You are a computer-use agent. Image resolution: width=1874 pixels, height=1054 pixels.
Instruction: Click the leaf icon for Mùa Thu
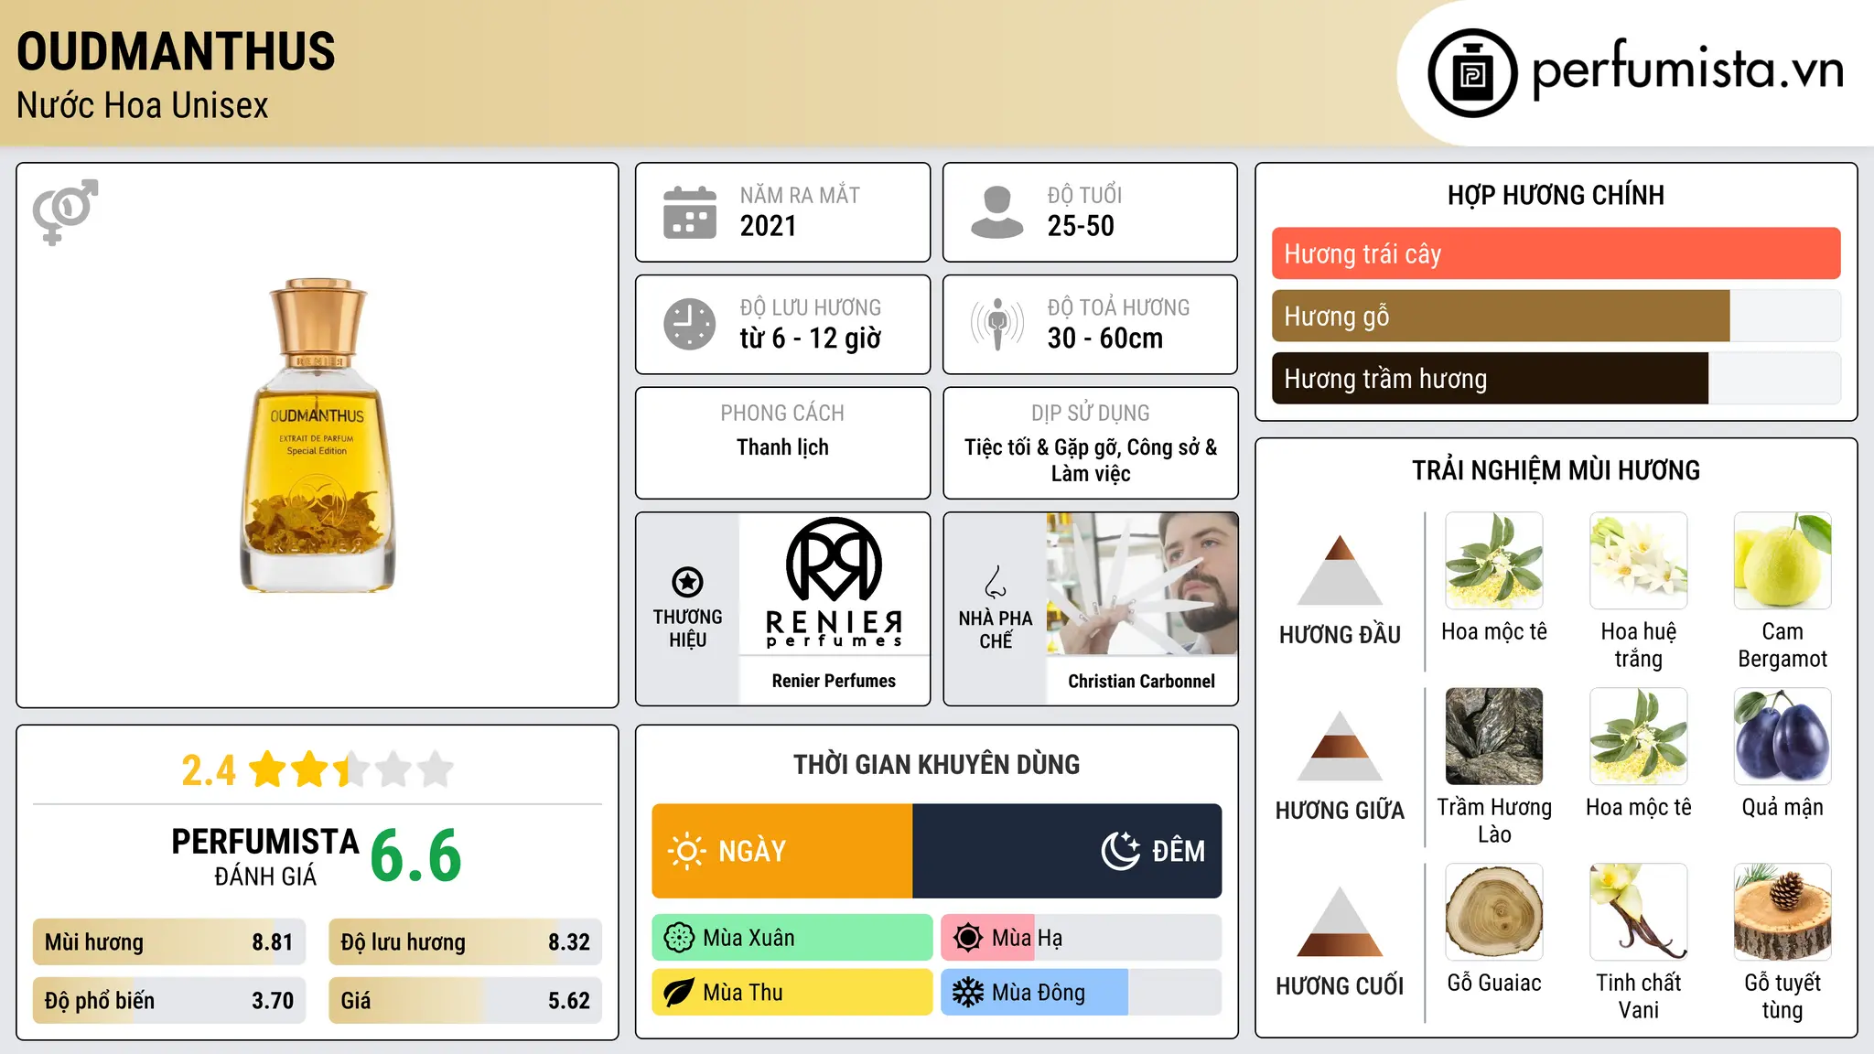[x=679, y=993]
